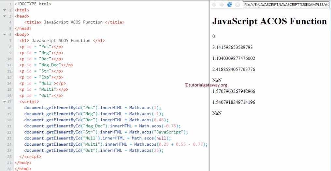
Task: Click line number 1 in the gutter
Action: point(10,4)
